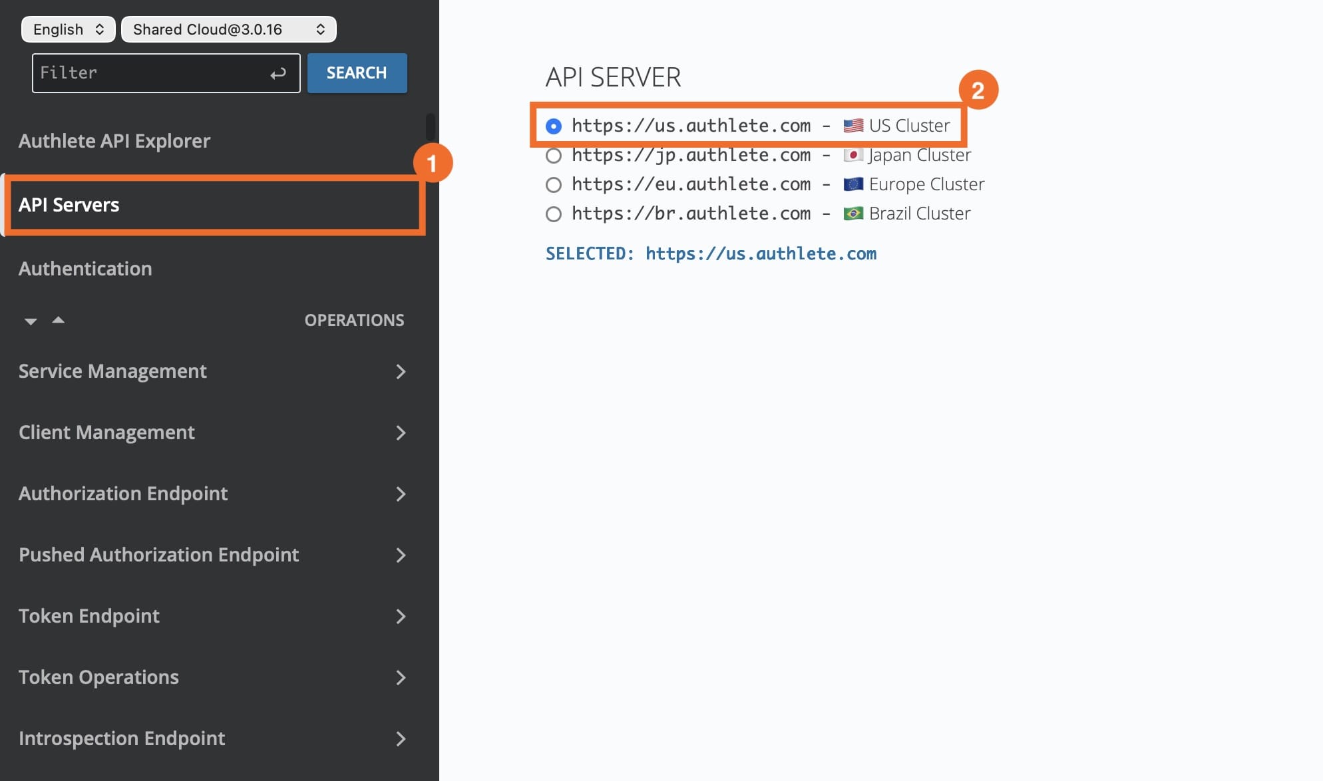
Task: Select the Japan Cluster radio button
Action: click(554, 156)
